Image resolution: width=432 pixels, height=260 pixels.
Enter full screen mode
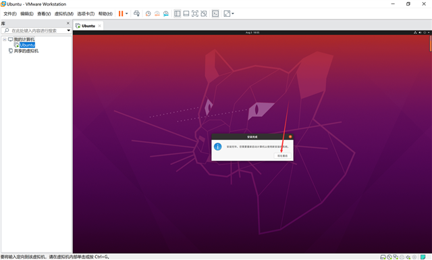tap(195, 14)
